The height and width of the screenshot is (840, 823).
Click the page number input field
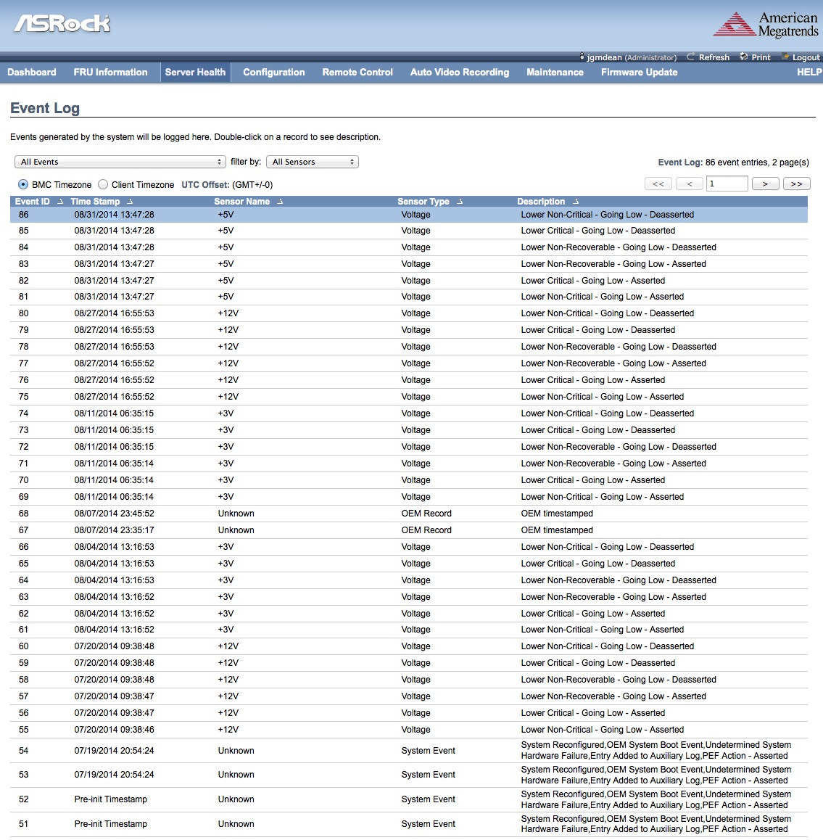point(727,184)
